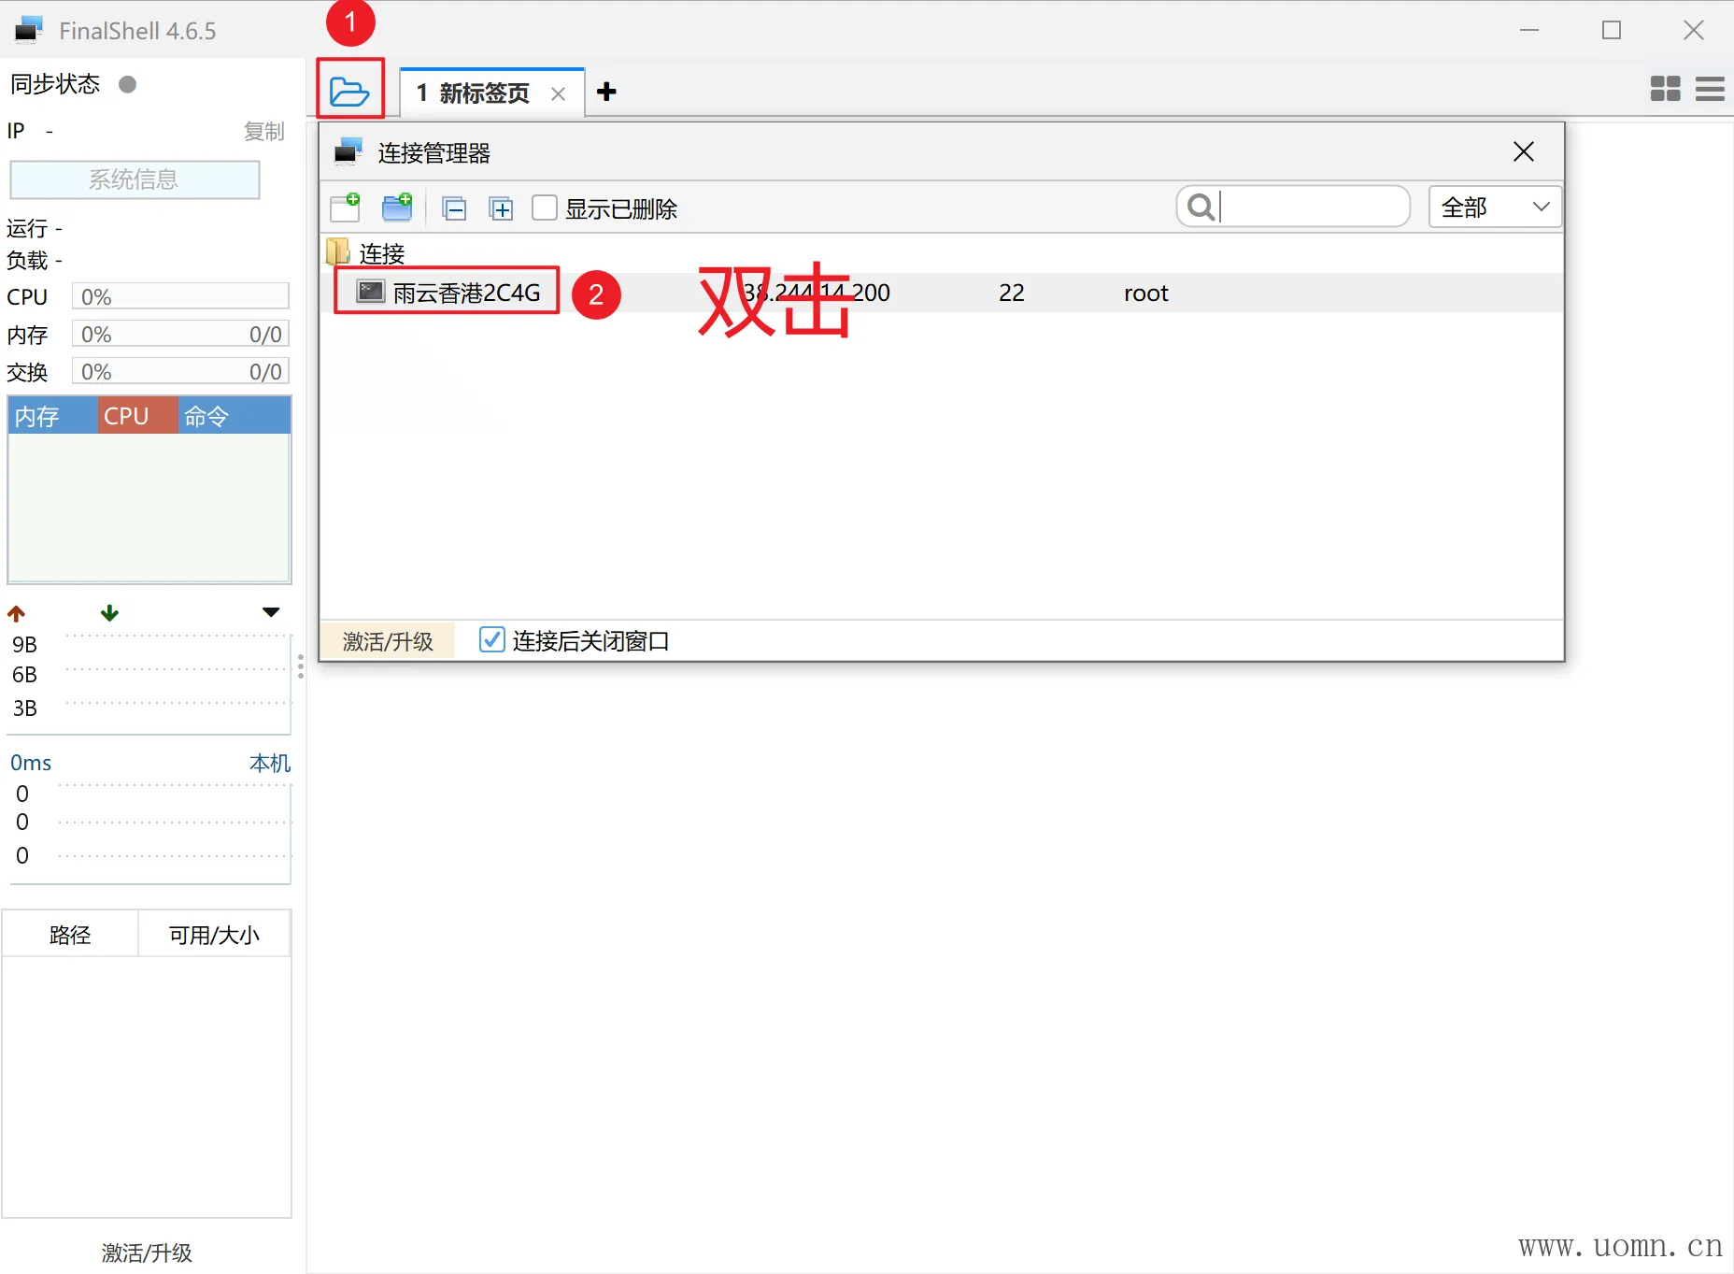
Task: Enable the 显示已删除 checkbox
Action: coord(545,208)
